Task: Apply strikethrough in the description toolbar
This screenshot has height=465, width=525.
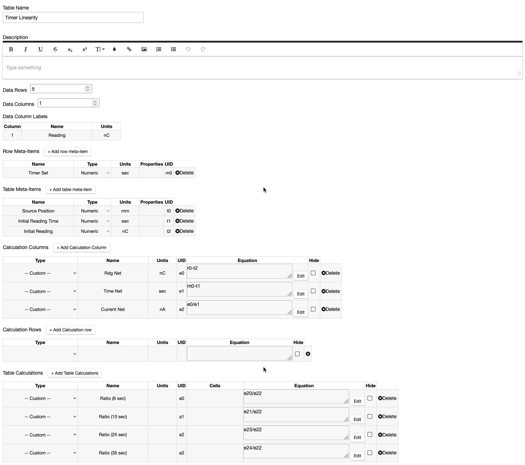Action: click(x=55, y=49)
